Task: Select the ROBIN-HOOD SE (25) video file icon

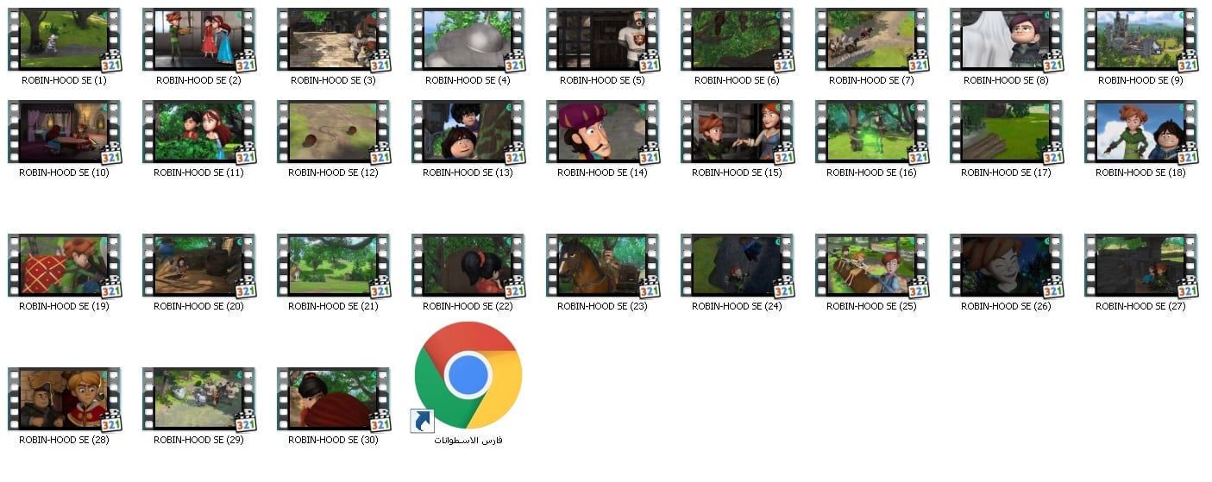Action: [x=871, y=266]
